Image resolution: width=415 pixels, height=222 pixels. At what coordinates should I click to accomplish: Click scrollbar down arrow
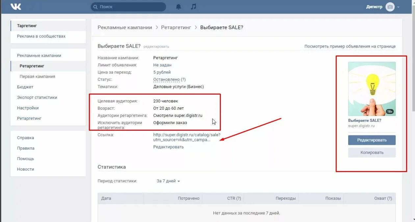[x=413, y=219]
